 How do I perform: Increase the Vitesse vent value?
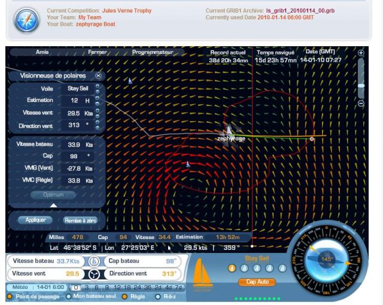[98, 110]
